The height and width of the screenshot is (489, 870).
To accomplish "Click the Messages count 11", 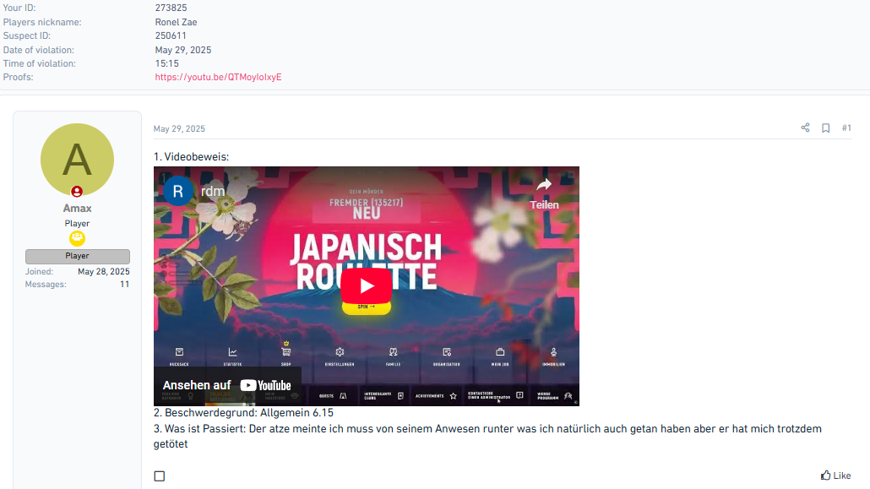I will coord(124,284).
